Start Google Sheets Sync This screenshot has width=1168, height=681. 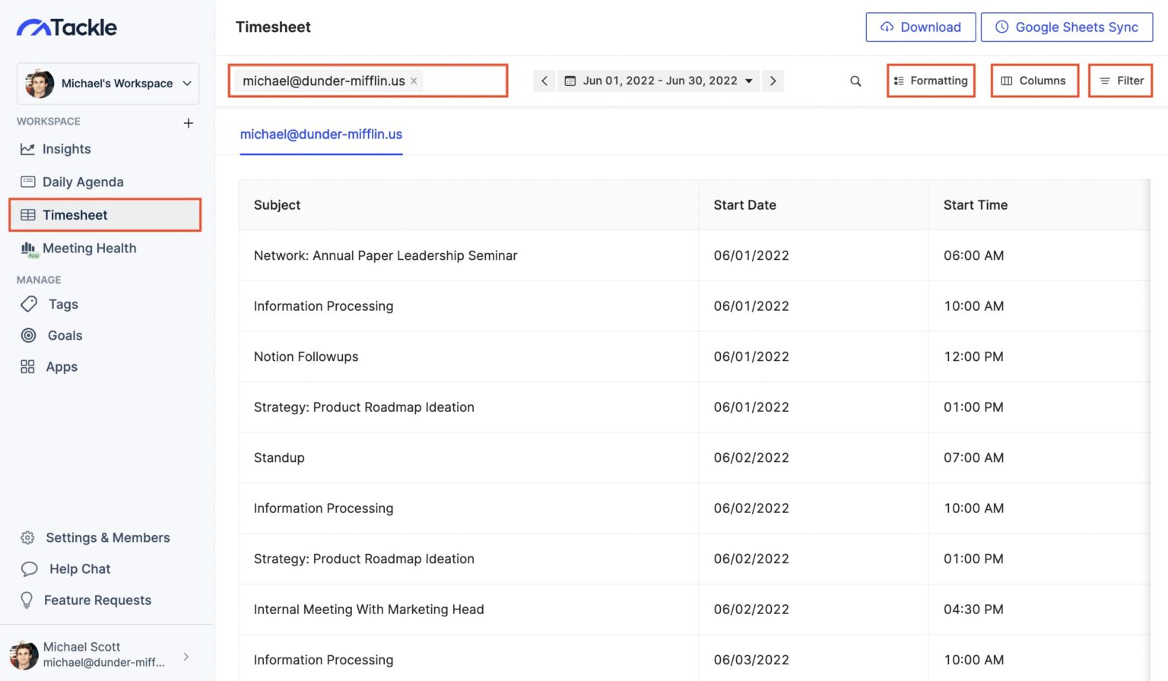coord(1066,27)
